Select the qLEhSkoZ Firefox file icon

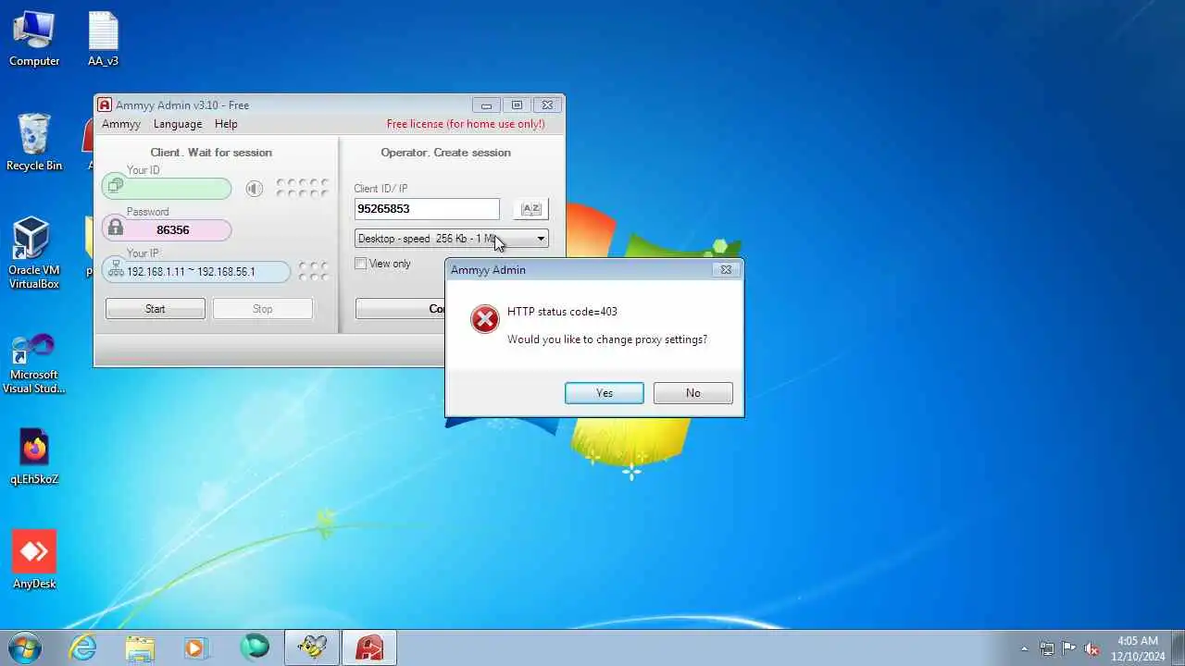(x=34, y=456)
